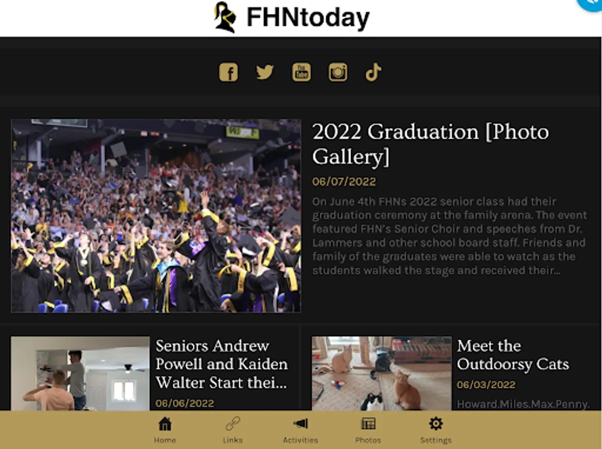Open the Facebook social icon

coord(229,72)
